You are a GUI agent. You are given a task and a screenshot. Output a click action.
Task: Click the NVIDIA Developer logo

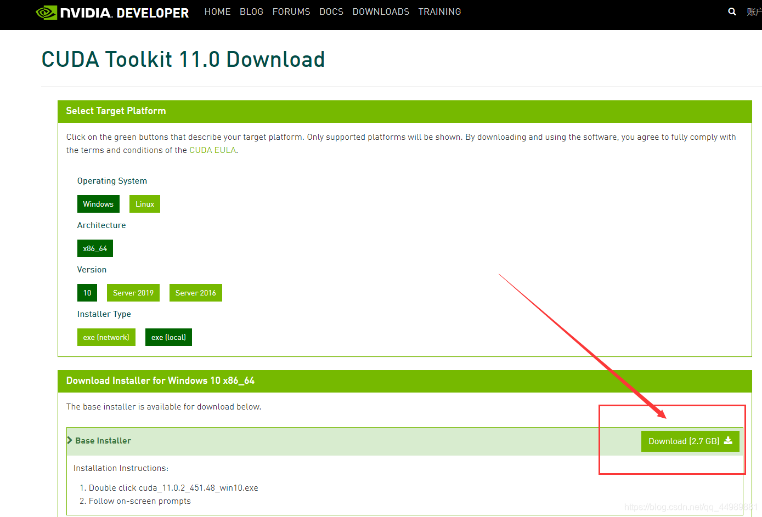(112, 12)
